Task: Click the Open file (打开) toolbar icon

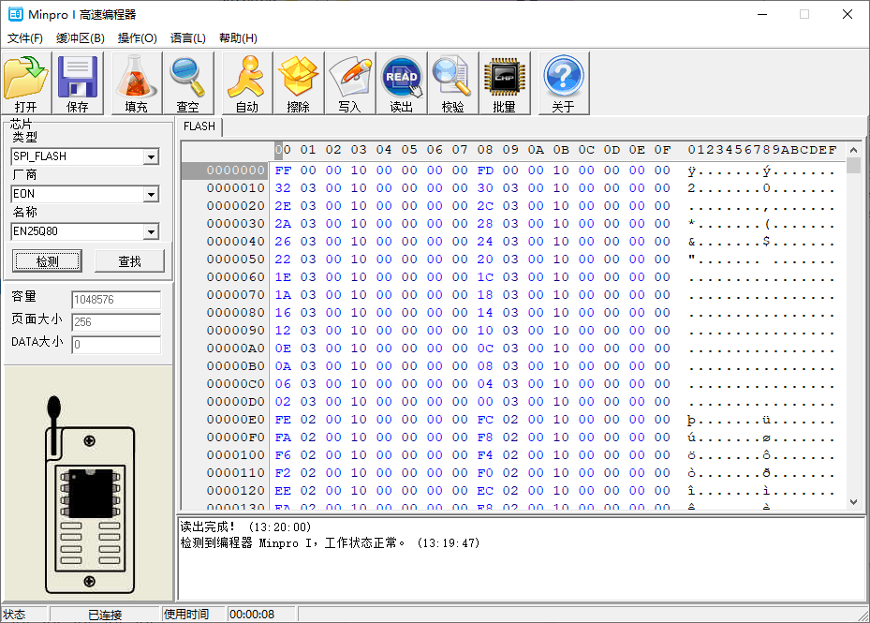Action: (x=25, y=82)
